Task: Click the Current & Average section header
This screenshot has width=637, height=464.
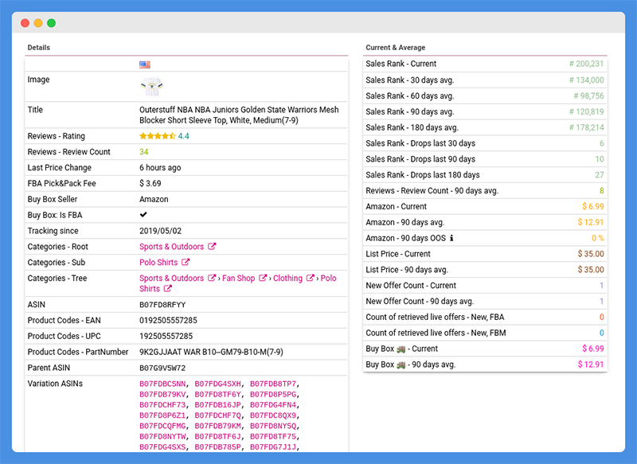Action: 395,48
